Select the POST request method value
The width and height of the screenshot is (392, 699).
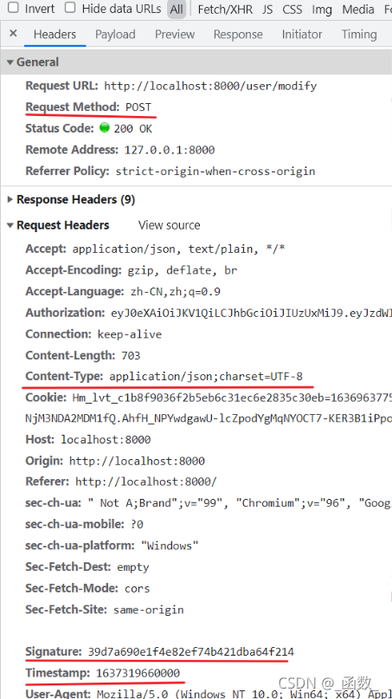138,107
